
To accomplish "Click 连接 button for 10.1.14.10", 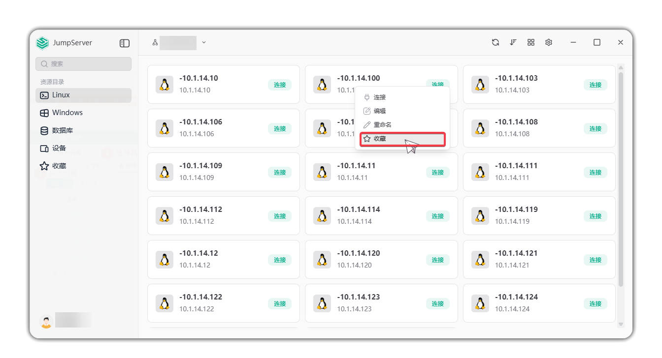I will (x=280, y=85).
